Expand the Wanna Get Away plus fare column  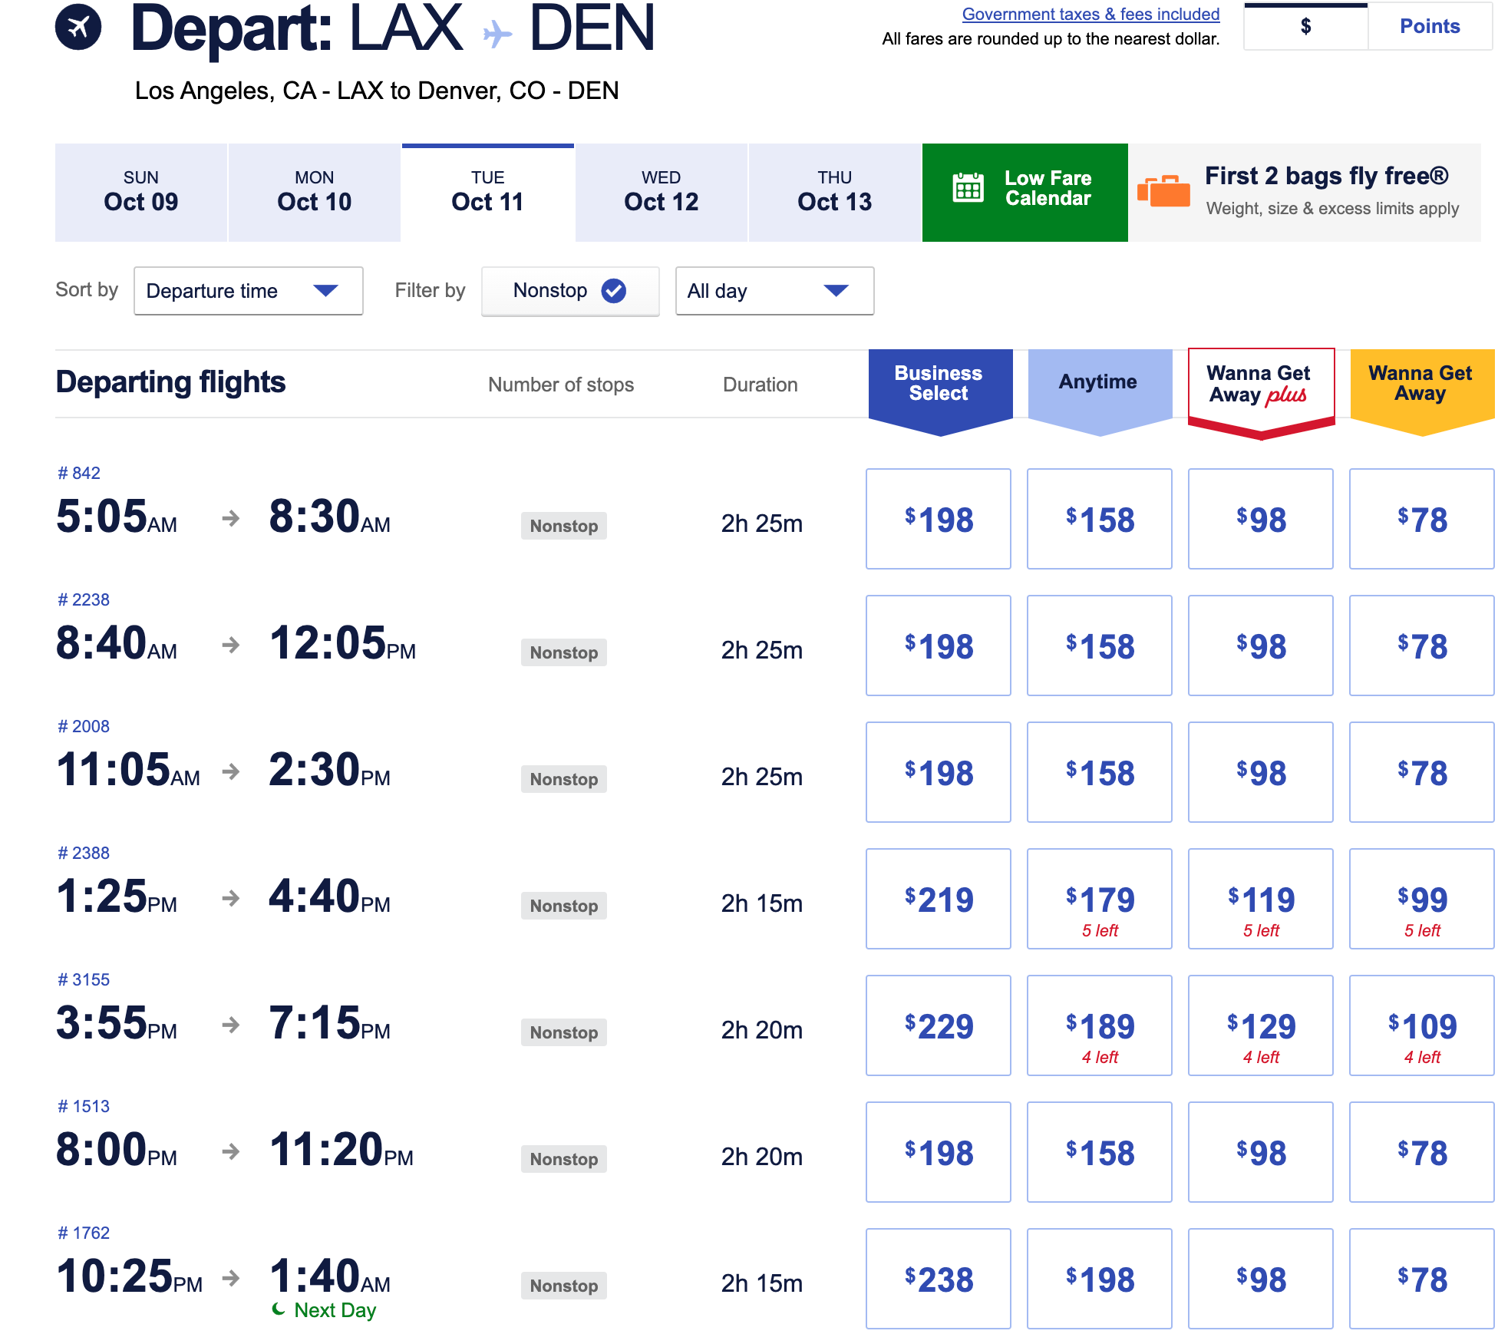(1260, 384)
